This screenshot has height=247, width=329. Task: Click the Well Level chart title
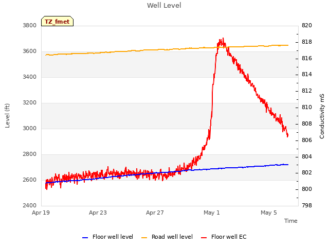click(x=164, y=6)
